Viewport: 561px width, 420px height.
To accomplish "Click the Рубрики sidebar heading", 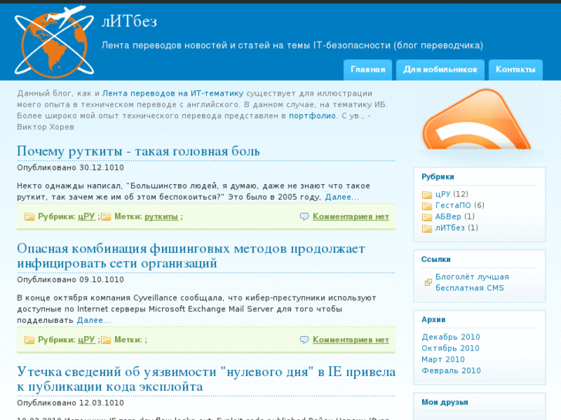I will pos(438,177).
